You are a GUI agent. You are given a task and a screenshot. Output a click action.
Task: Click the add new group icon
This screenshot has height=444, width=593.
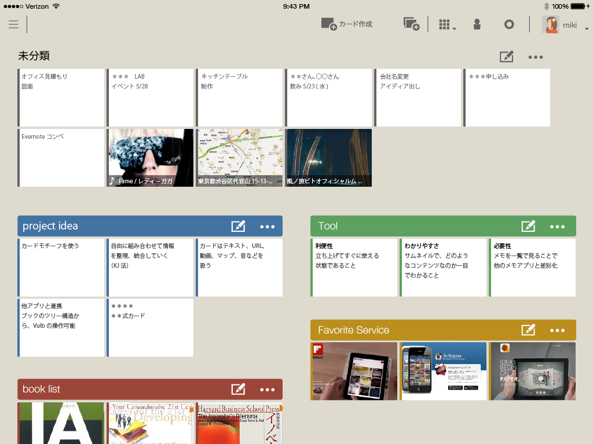(411, 24)
